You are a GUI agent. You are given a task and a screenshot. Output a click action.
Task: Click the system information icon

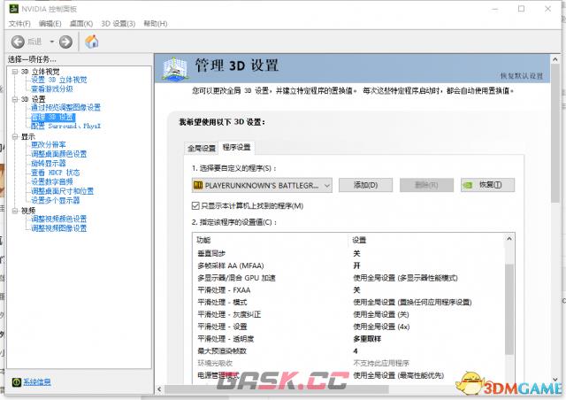(17, 382)
